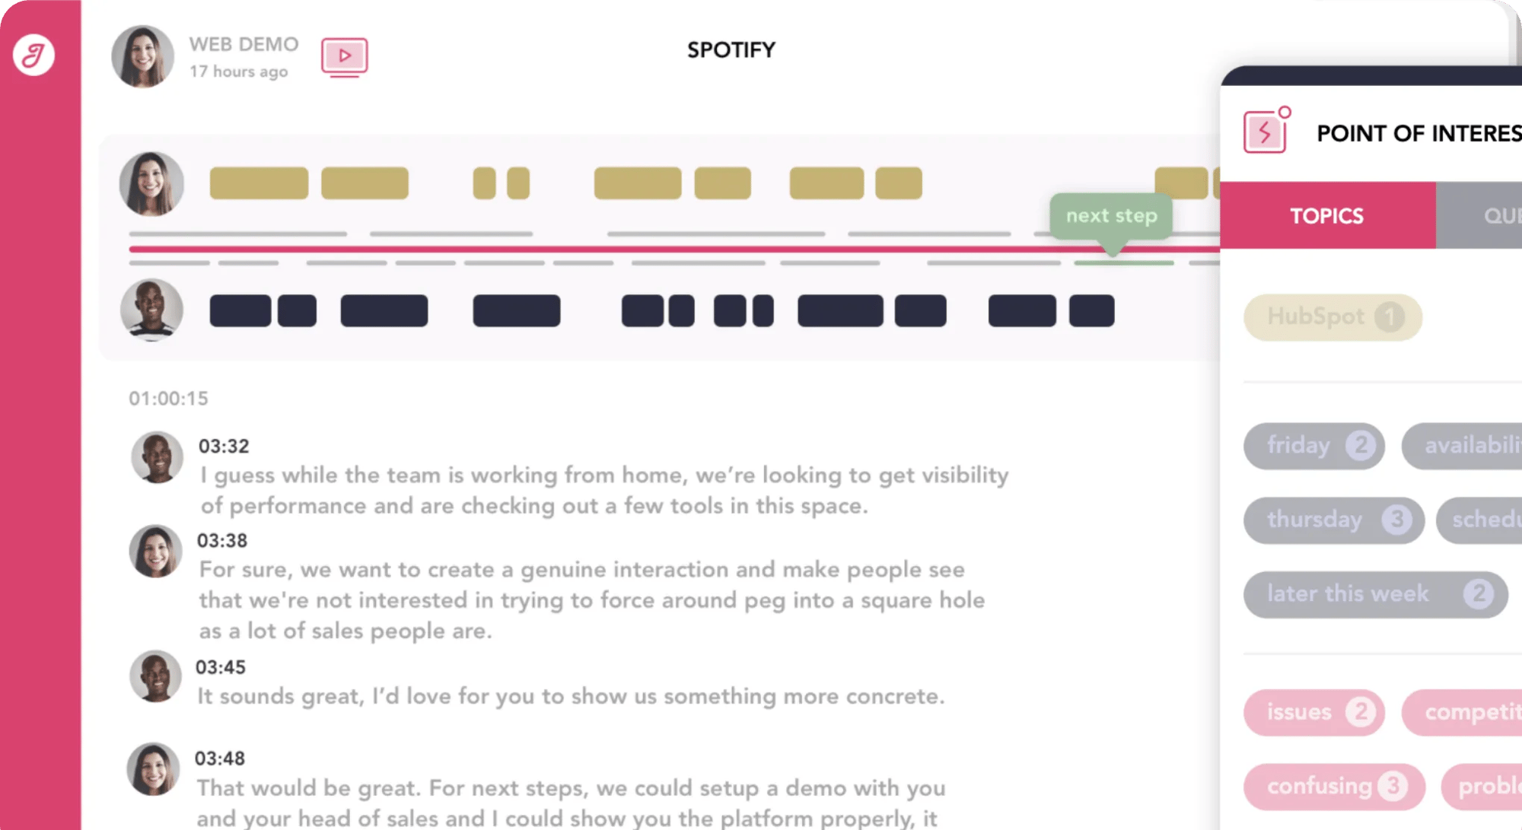1522x830 pixels.
Task: Click the female speaker avatar at top
Action: coord(151,182)
